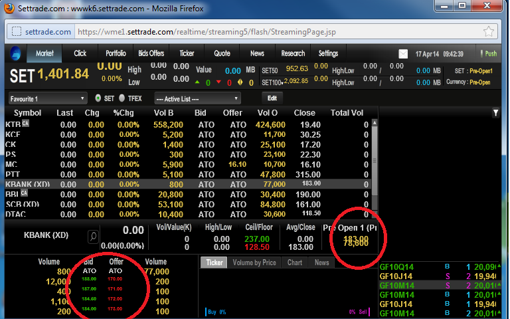Open the Settings tab
Screen dimensions: 510x319
point(328,53)
